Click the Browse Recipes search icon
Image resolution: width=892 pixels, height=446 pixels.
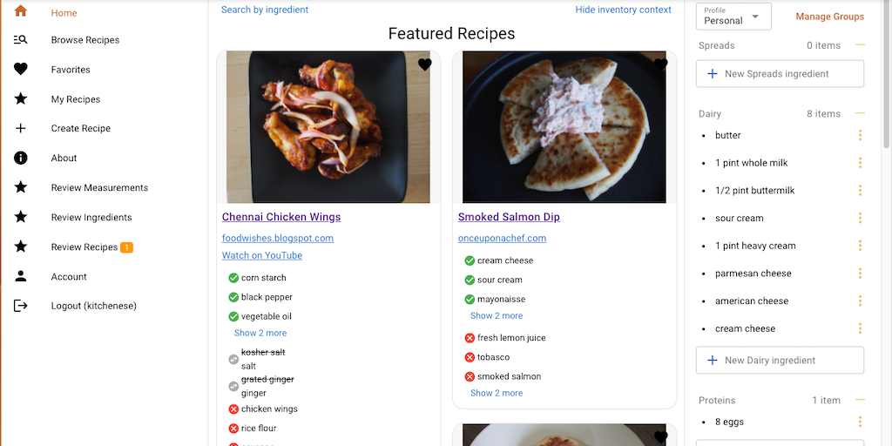point(21,40)
